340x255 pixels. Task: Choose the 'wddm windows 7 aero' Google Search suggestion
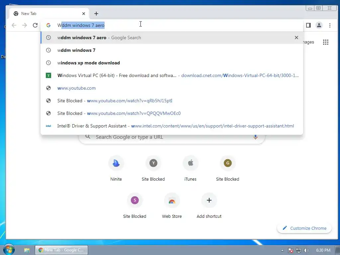click(172, 38)
